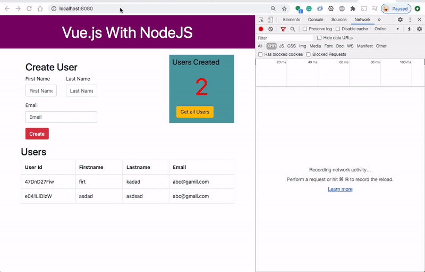Image resolution: width=425 pixels, height=272 pixels.
Task: Expand more DevTools tabs chevron
Action: (379, 20)
